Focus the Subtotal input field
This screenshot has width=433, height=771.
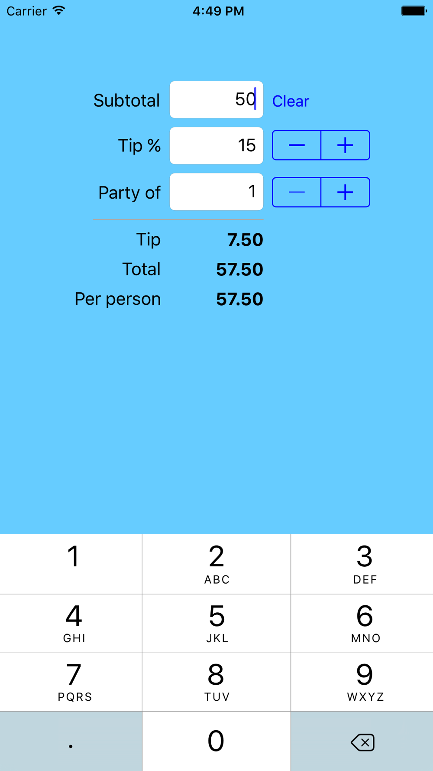pos(216,99)
